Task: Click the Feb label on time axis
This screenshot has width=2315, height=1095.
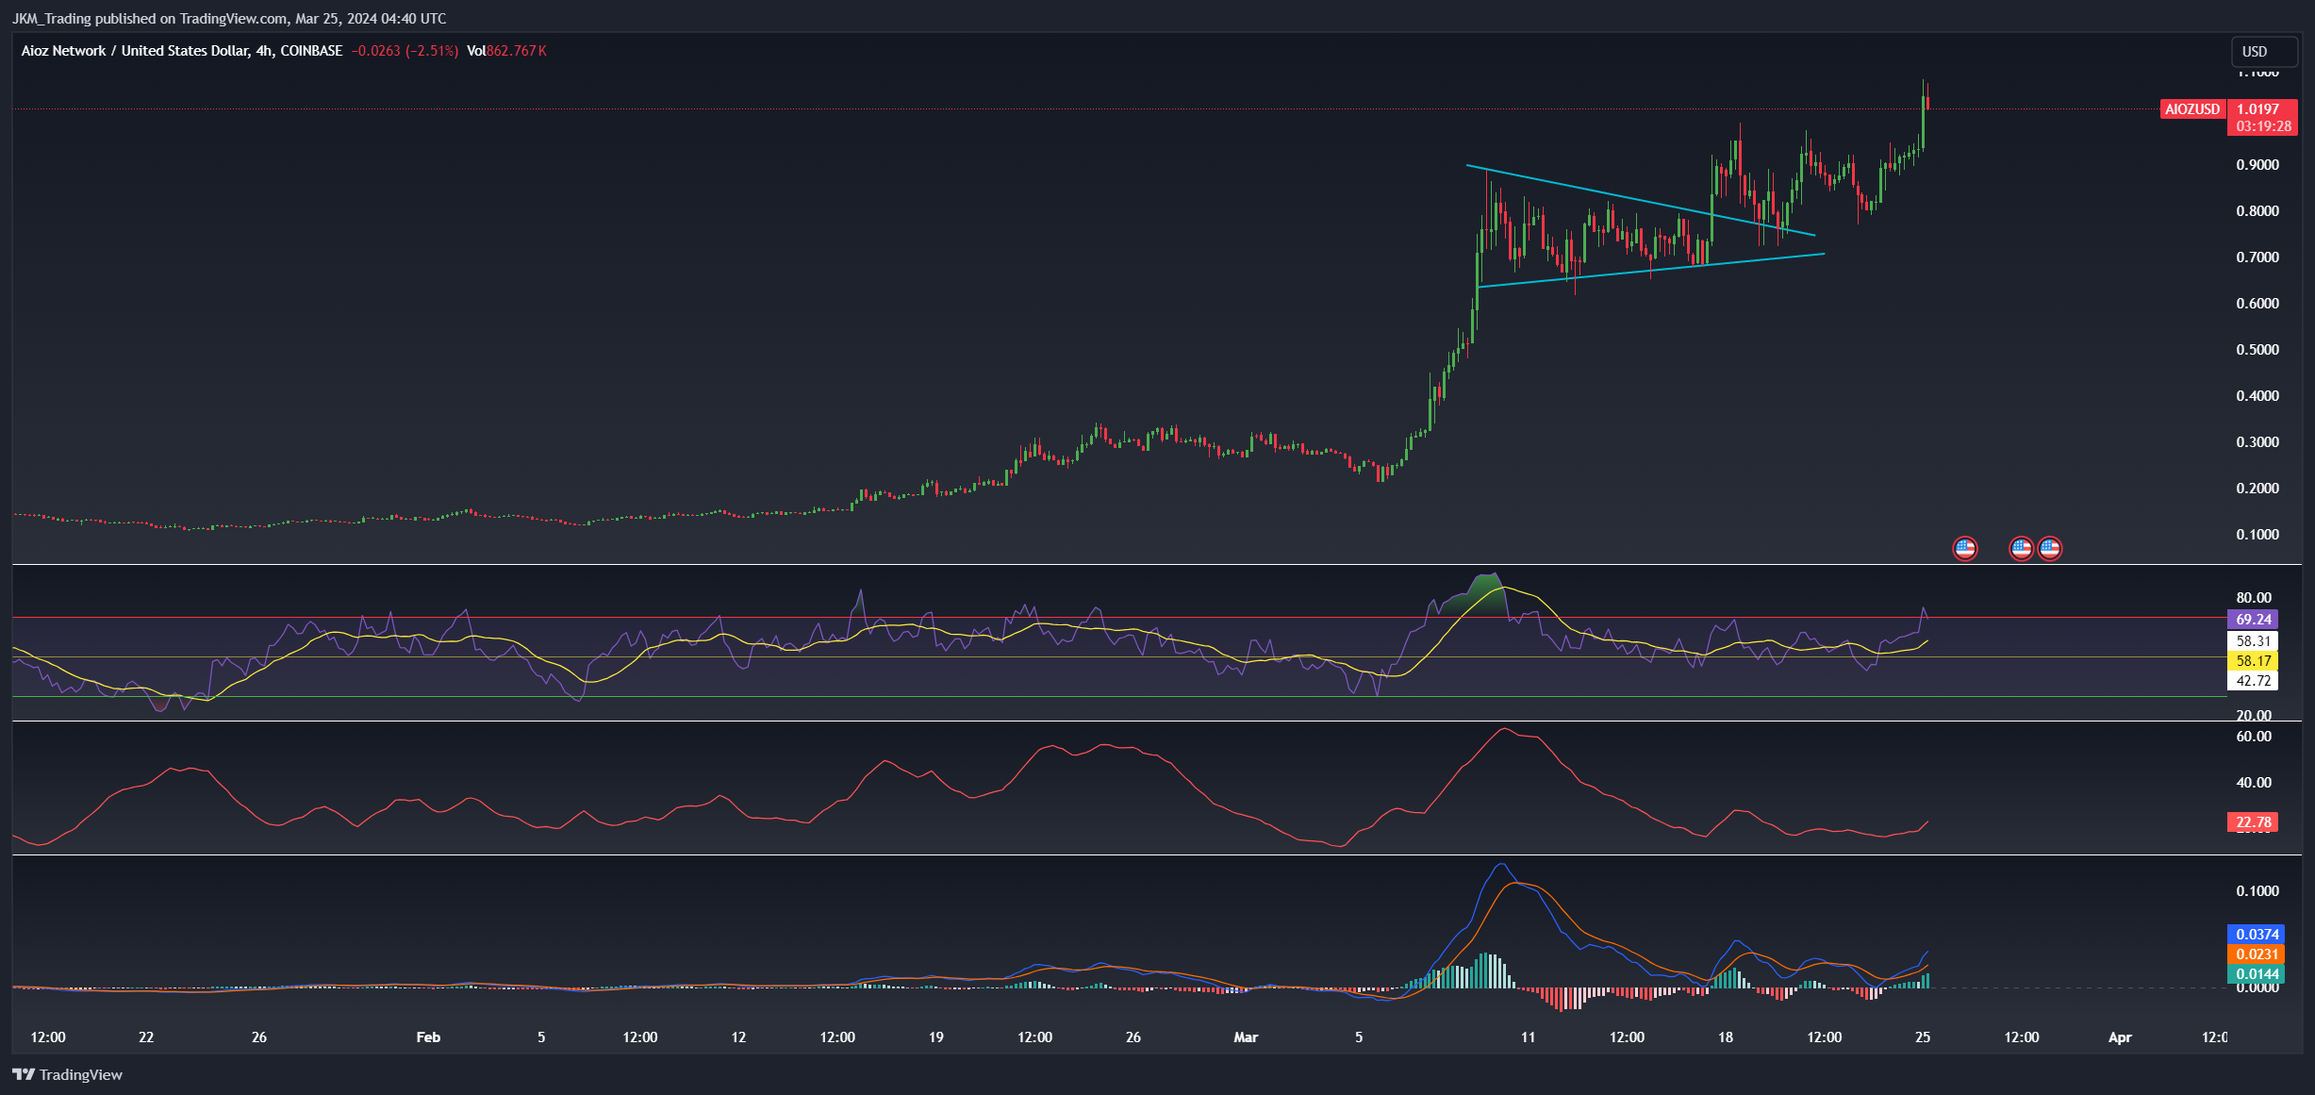Action: [428, 1037]
